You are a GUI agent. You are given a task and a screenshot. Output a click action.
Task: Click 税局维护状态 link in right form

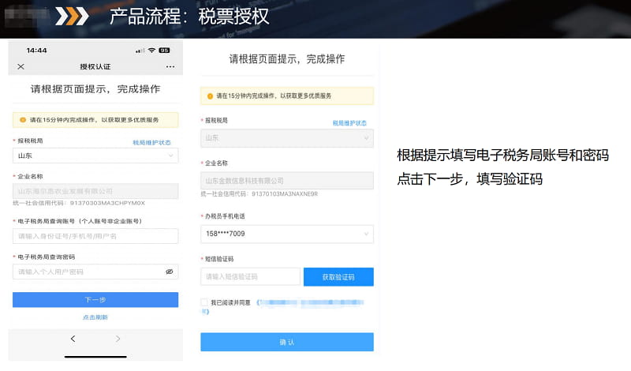[x=349, y=123]
